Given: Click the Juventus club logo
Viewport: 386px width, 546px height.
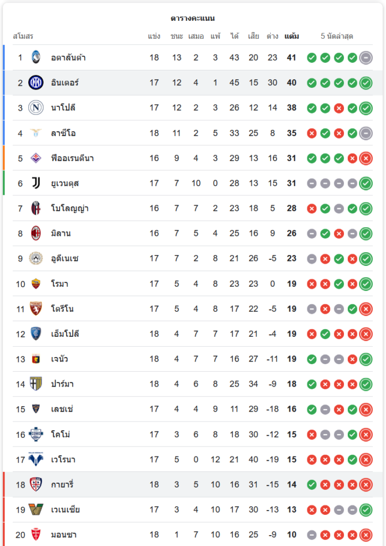Looking at the screenshot, I should (35, 183).
